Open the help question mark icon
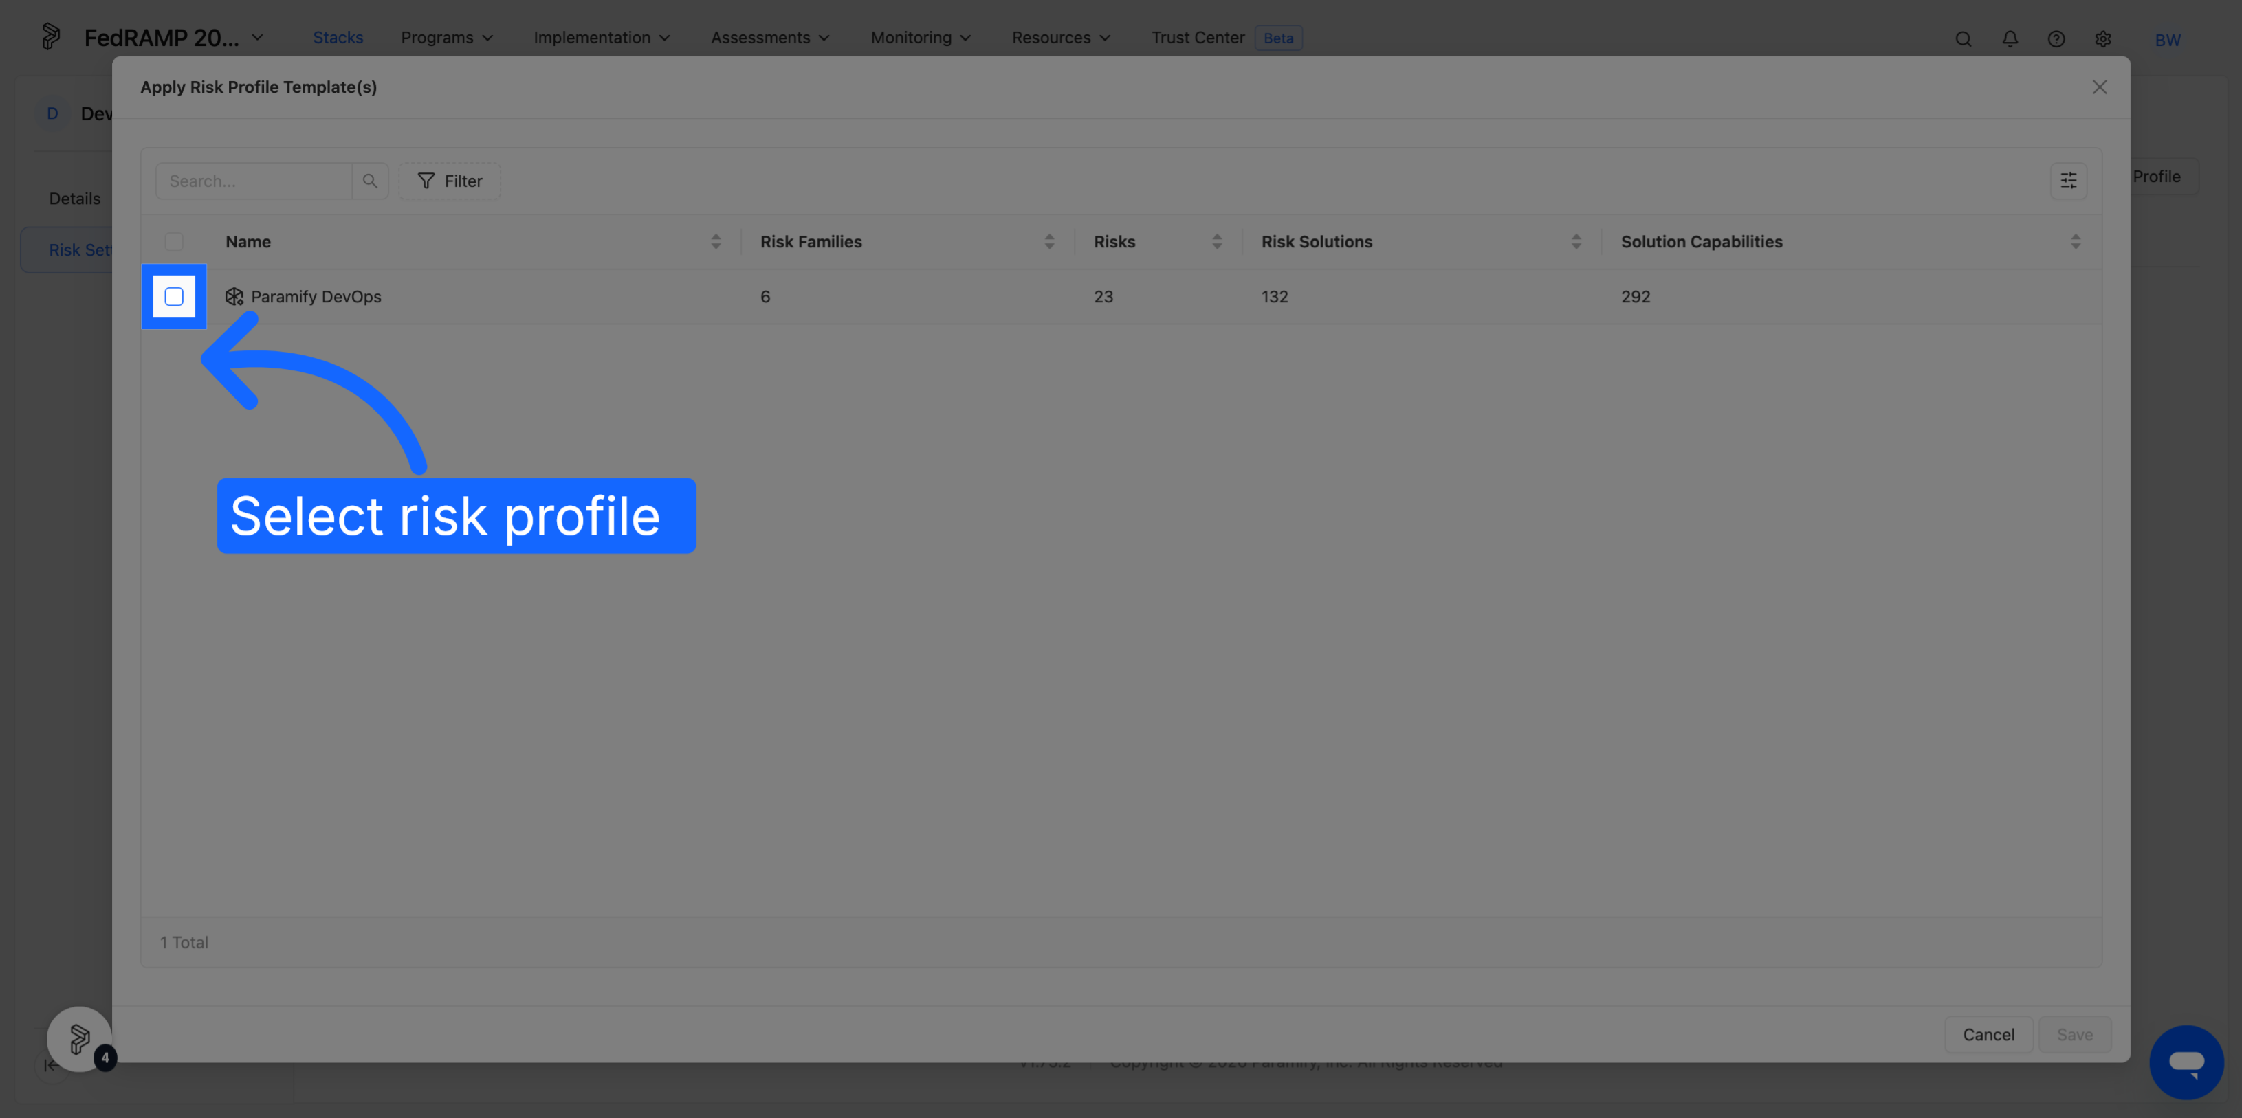Viewport: 2242px width, 1118px height. (x=2056, y=39)
